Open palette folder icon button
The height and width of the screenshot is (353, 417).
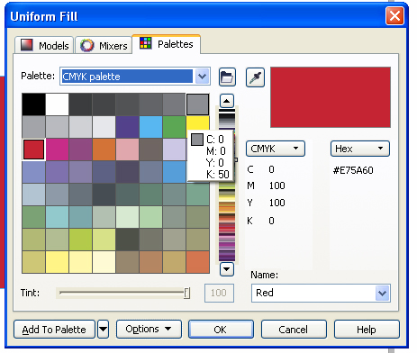pos(227,77)
